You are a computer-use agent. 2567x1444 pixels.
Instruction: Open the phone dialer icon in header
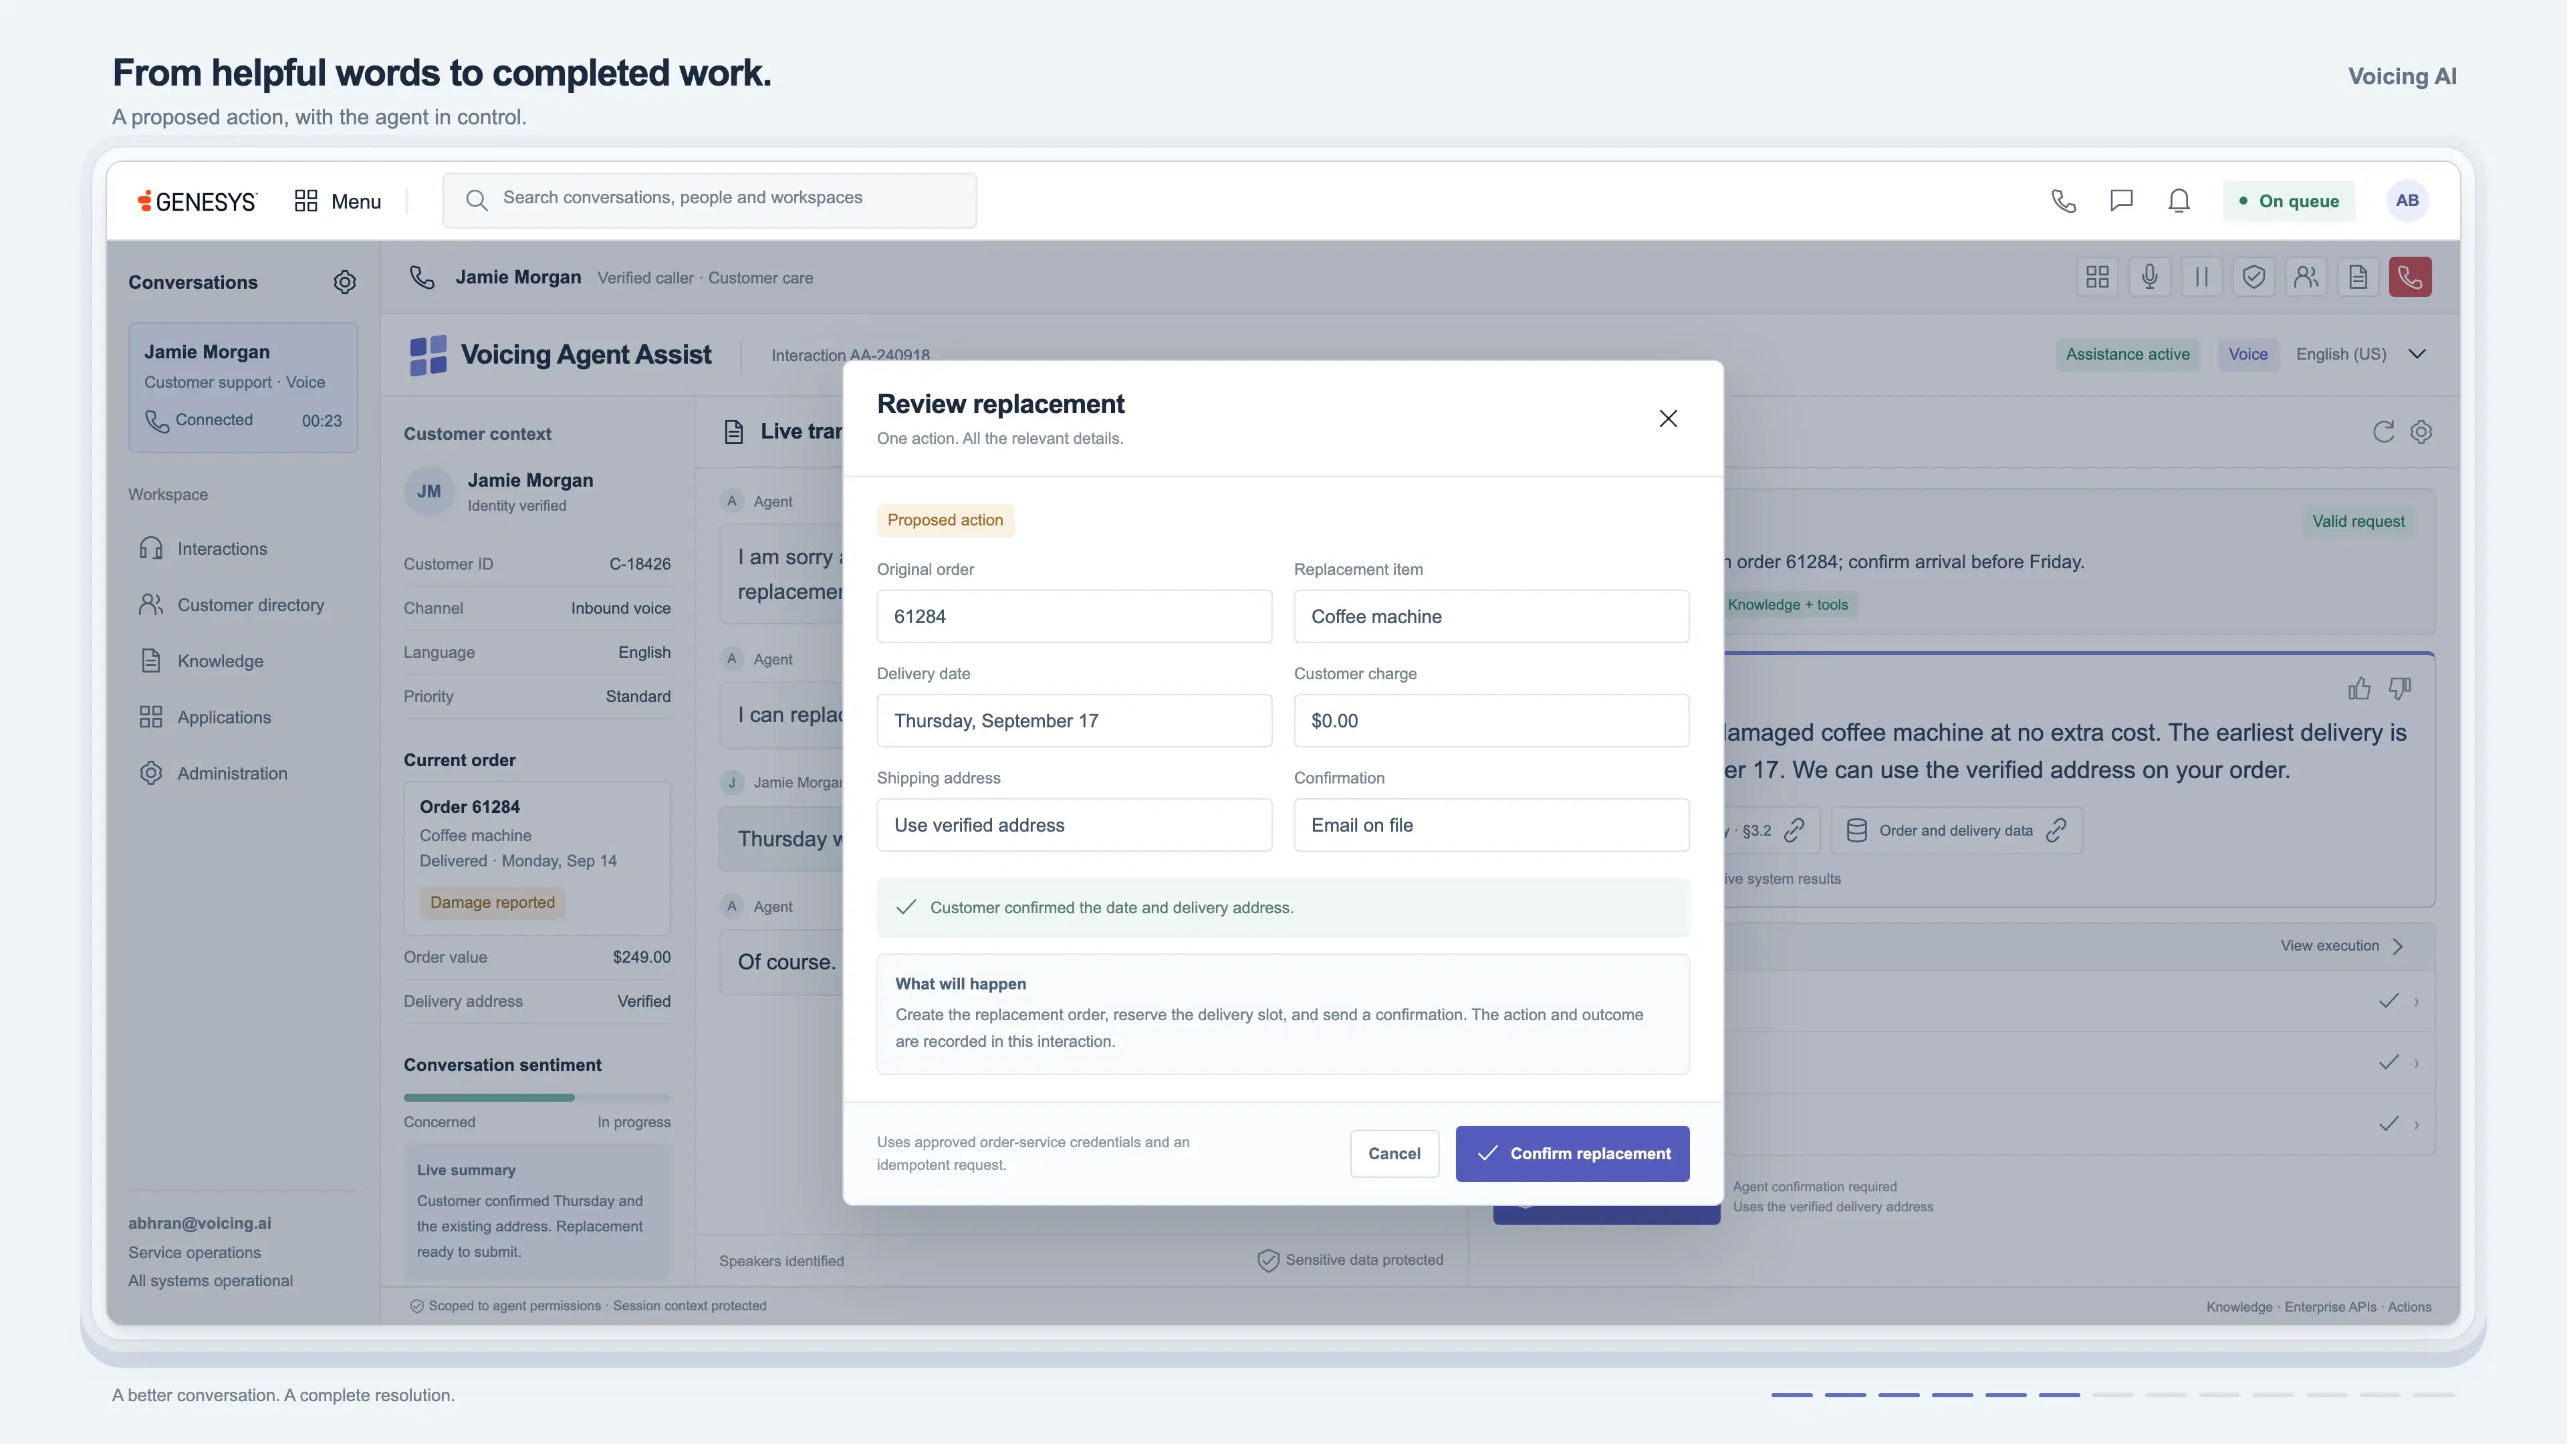[2064, 201]
